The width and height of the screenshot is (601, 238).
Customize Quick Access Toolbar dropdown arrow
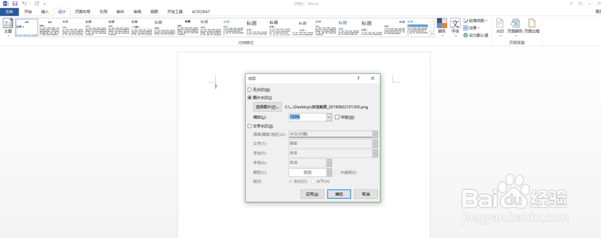coord(44,4)
